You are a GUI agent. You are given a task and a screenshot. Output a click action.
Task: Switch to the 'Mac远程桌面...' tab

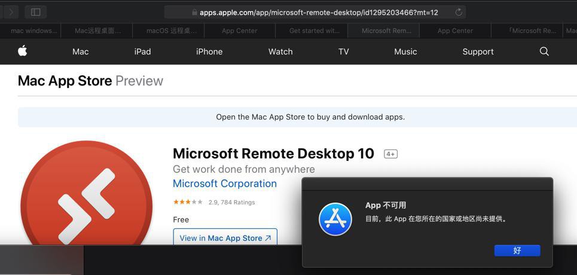coord(97,31)
